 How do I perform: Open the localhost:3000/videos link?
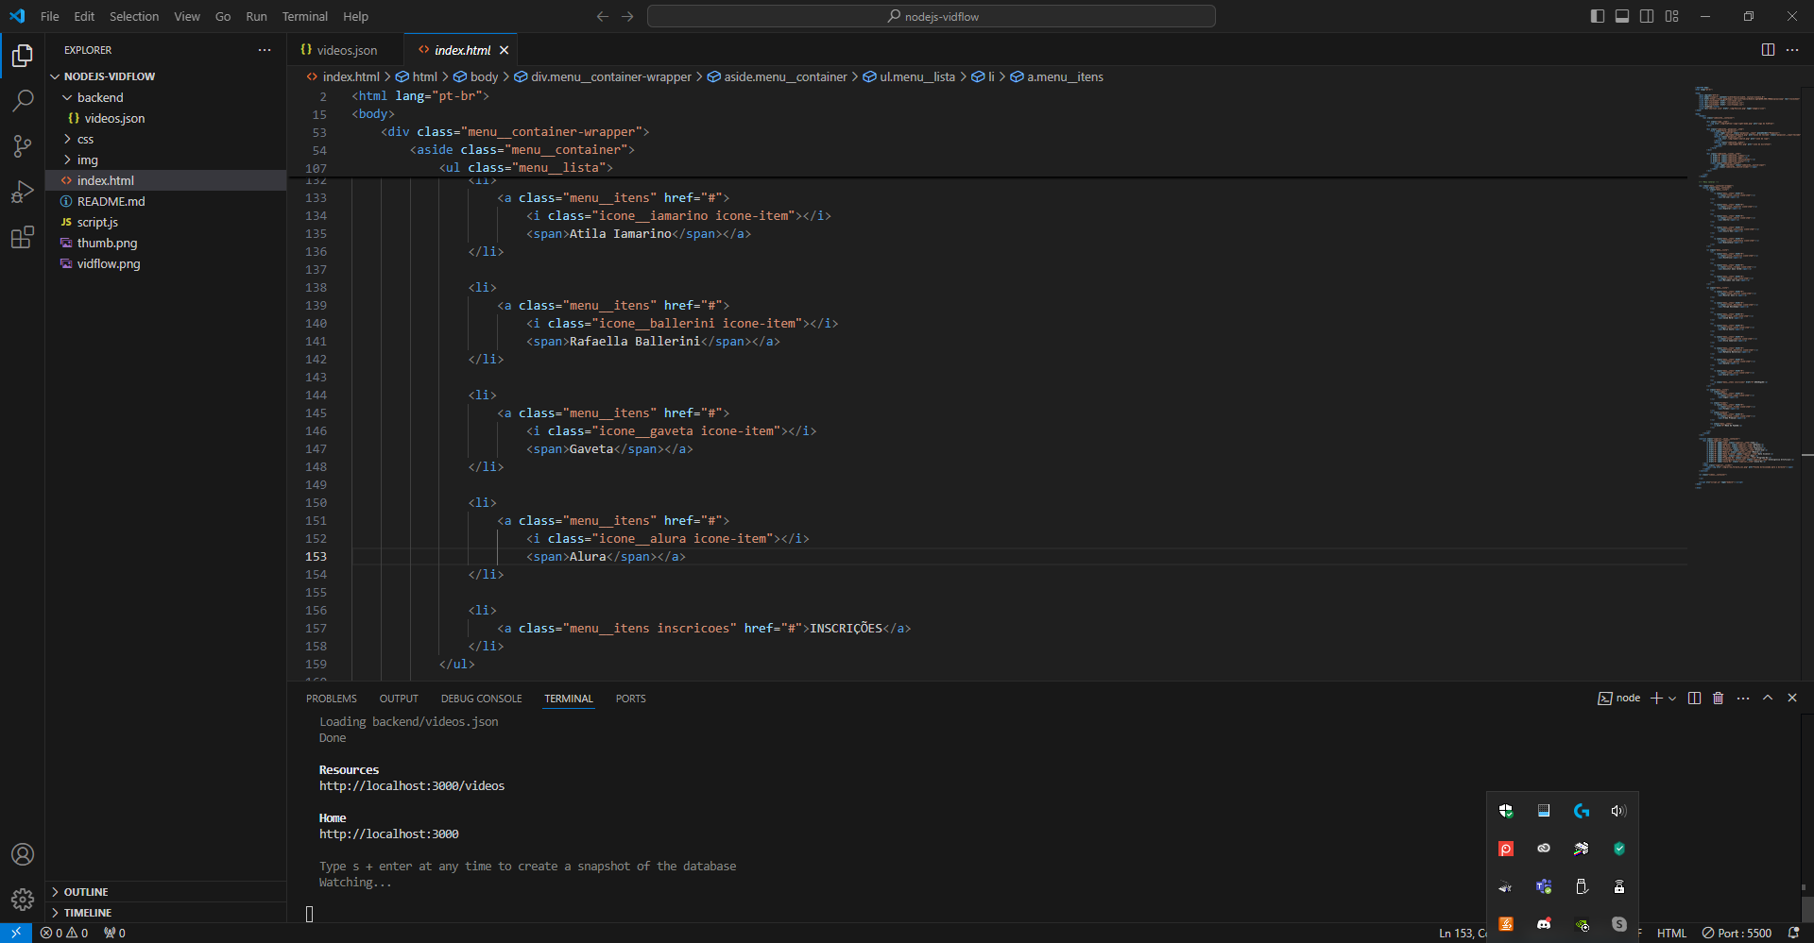click(412, 786)
